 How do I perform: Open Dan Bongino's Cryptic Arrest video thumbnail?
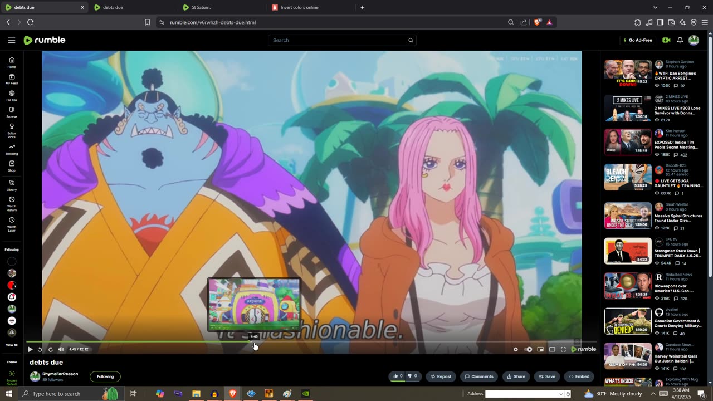pos(628,73)
